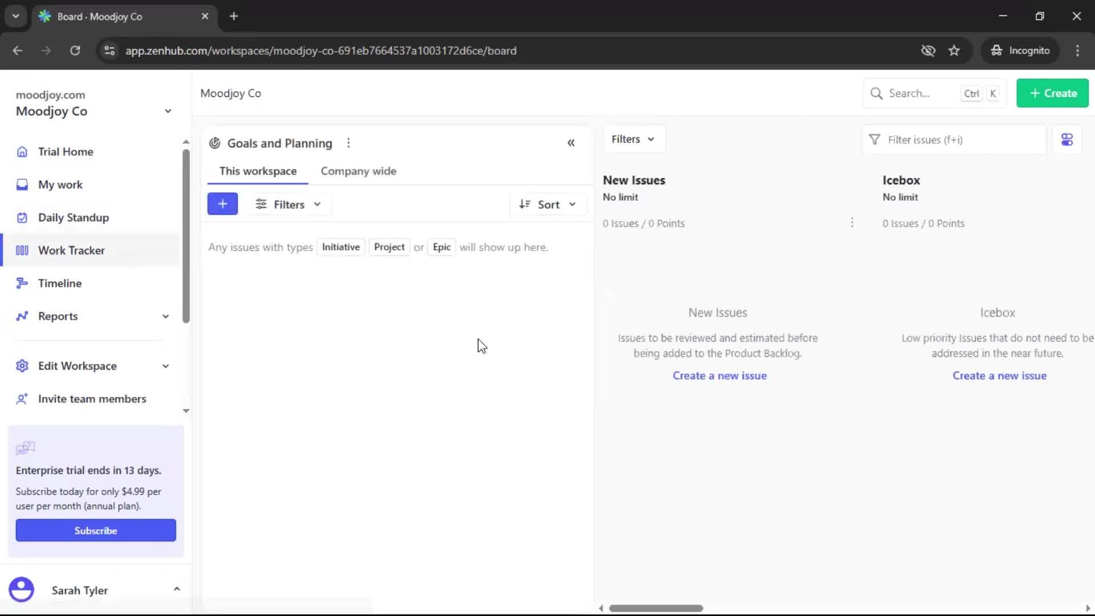The width and height of the screenshot is (1095, 616).
Task: Click Create a new issue under New Issues
Action: click(719, 375)
